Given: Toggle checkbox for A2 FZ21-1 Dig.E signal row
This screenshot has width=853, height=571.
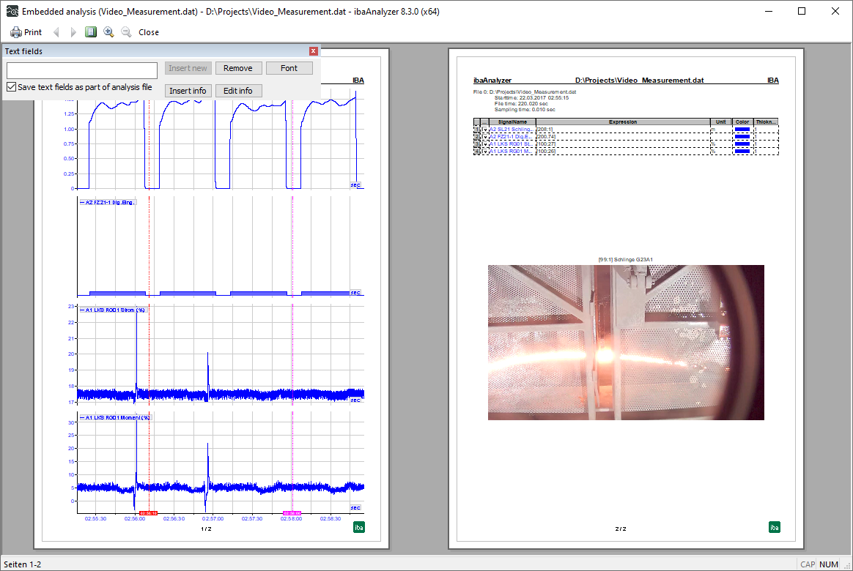Looking at the screenshot, I should point(485,136).
